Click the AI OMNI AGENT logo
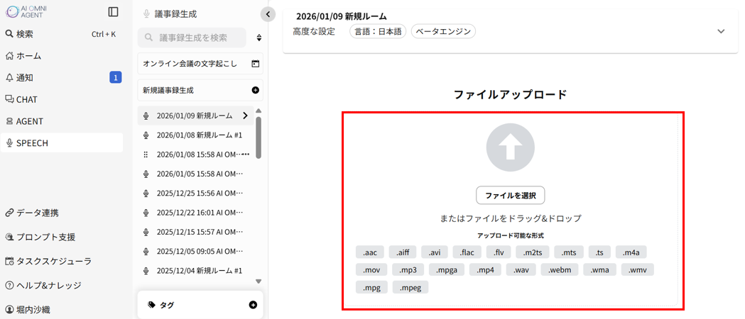 26,12
